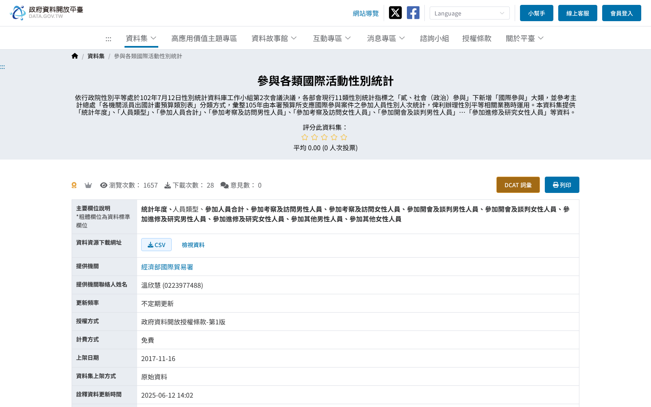Go to home via breadcrumb house icon

(75, 56)
